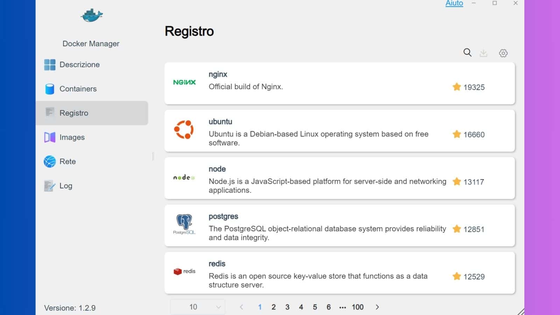560x315 pixels.
Task: Click the Ubuntu logo
Action: point(184,129)
